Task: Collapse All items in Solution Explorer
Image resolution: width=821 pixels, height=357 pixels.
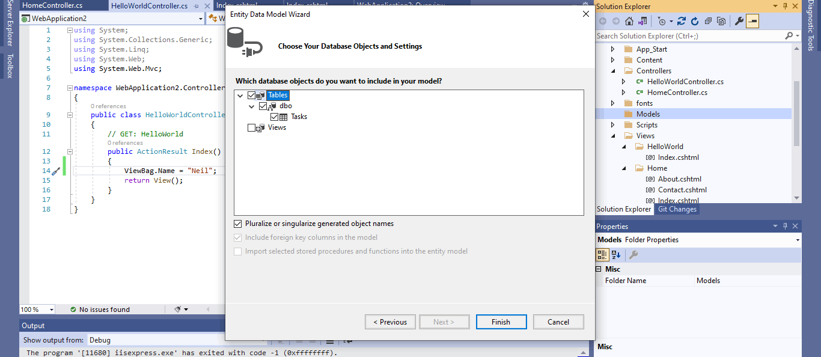Action: 708,21
